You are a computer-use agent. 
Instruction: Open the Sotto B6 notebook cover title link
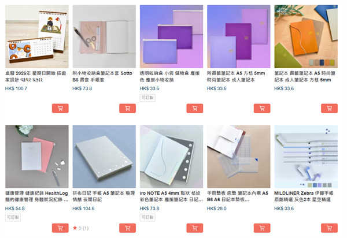tap(102, 76)
